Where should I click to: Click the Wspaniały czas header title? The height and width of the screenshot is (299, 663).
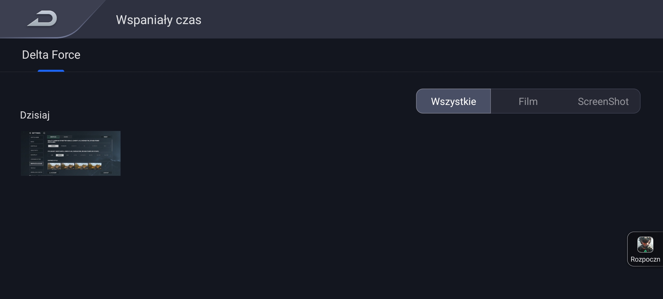click(x=159, y=20)
